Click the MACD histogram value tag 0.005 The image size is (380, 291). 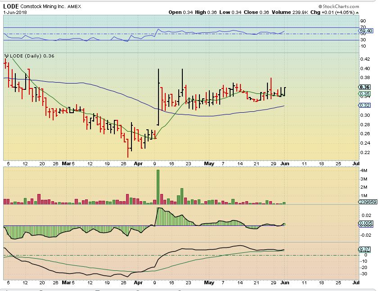(x=366, y=223)
